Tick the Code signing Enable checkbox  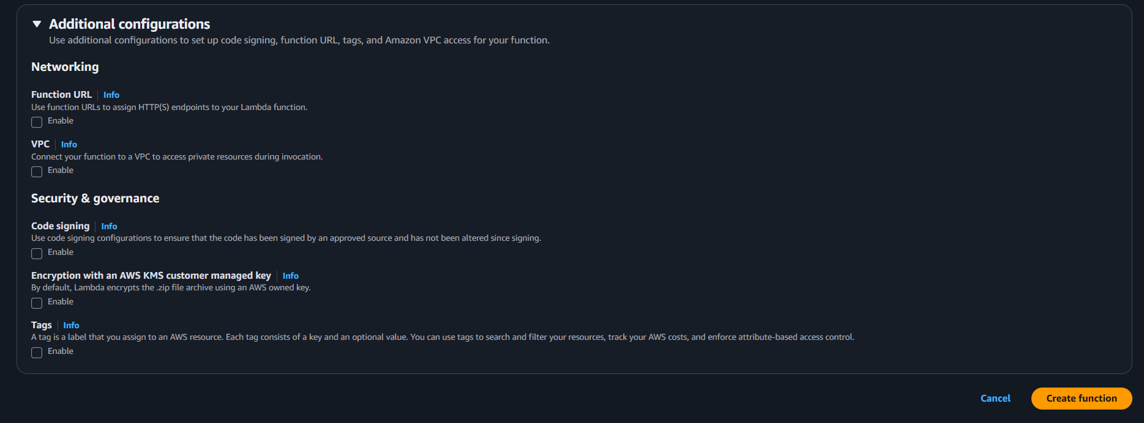click(37, 254)
